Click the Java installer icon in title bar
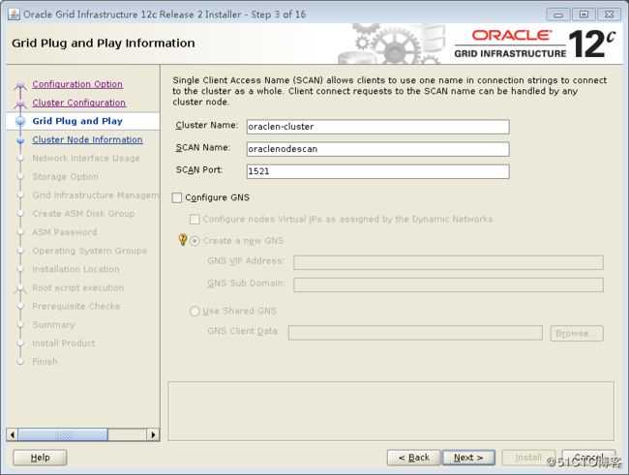Viewport: 629px width, 475px height. (x=15, y=15)
